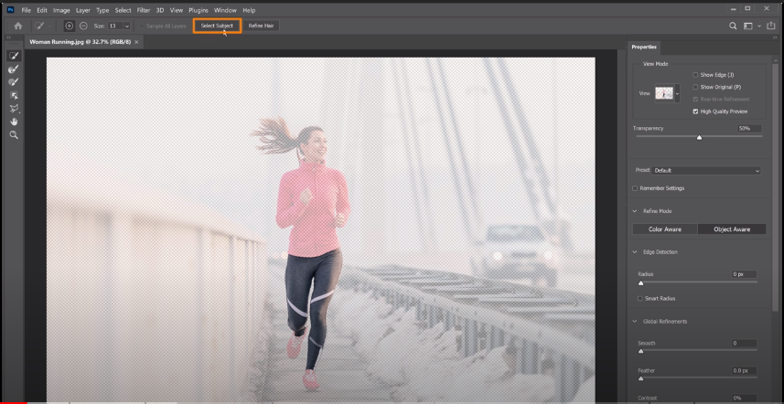
Task: Select the Refine Edge Brush tool
Action: pos(14,69)
